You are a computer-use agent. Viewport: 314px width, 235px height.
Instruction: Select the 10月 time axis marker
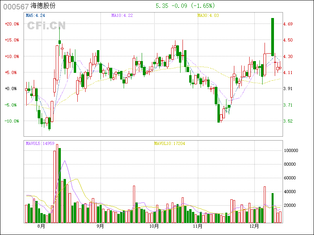coord(154,226)
